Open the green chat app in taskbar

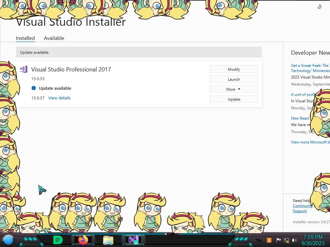(x=58, y=240)
